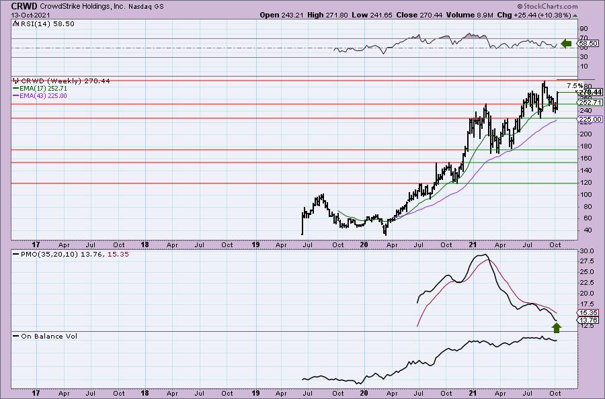Click the PMO(35,20,10) indicator label

pyautogui.click(x=49, y=255)
